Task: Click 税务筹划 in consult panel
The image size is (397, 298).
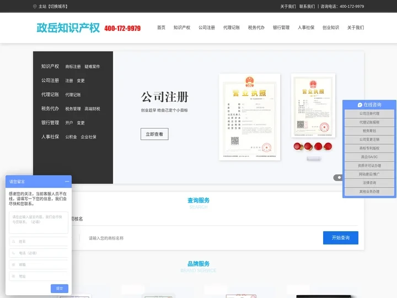Action: point(369,131)
